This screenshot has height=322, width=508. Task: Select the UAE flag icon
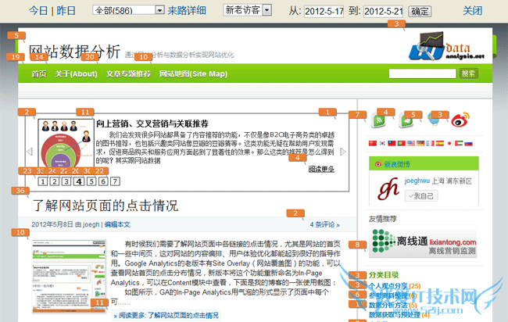[459, 143]
